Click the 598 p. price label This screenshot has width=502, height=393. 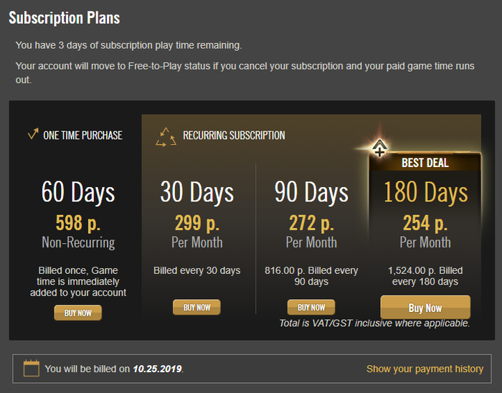(77, 222)
